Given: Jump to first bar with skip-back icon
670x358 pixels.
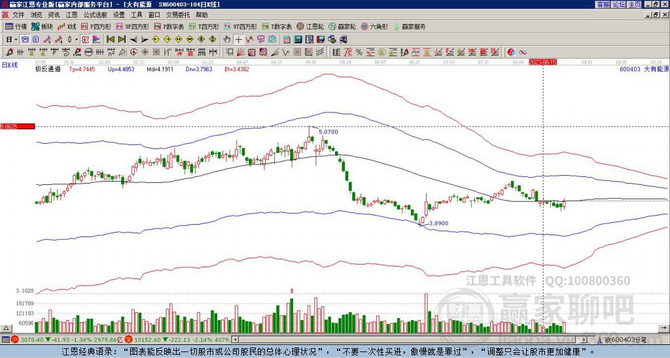Looking at the screenshot, I should (111, 39).
